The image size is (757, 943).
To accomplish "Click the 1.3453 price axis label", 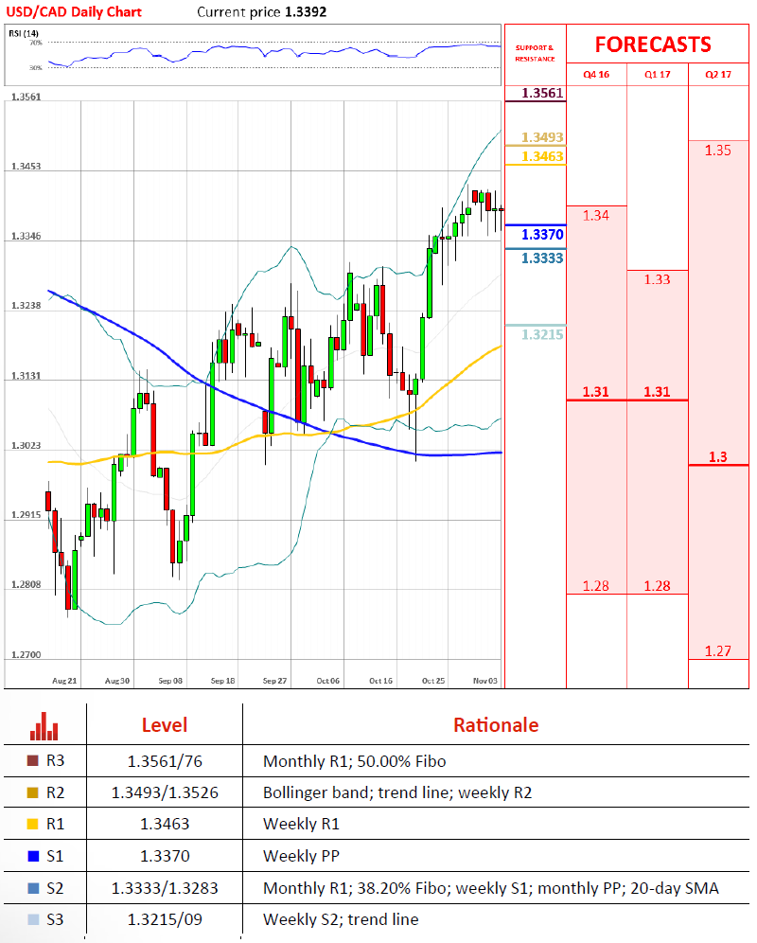I will 26,167.
